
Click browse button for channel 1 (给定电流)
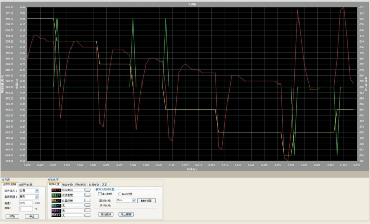tap(88, 191)
